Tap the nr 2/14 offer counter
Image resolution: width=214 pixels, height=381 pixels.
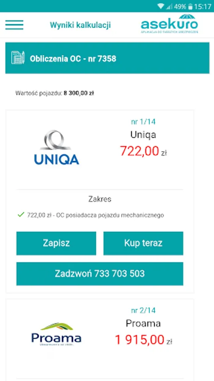pos(143,310)
